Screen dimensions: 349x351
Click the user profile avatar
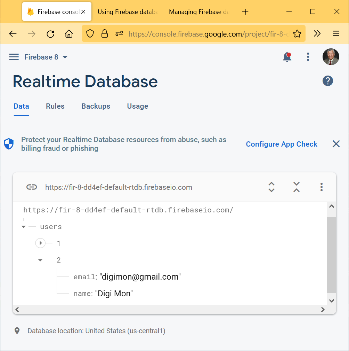tap(331, 57)
